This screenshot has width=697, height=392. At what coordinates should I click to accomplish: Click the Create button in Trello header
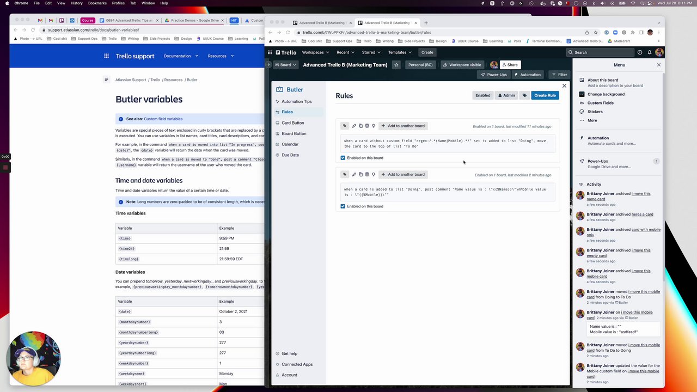tap(427, 52)
